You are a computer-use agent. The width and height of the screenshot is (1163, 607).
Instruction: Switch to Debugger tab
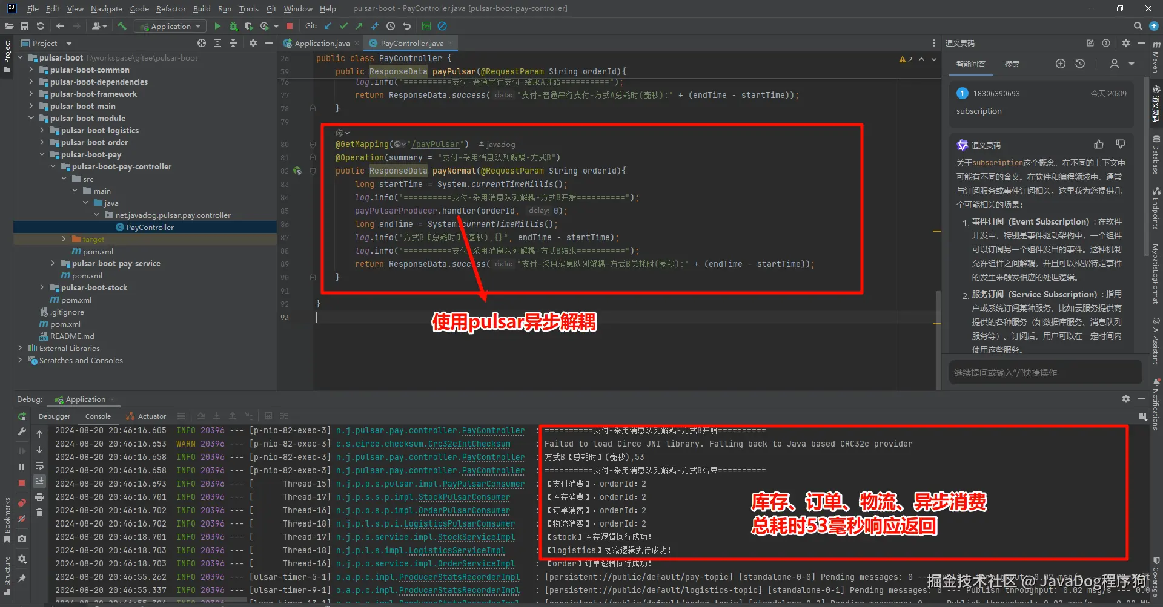click(x=55, y=416)
